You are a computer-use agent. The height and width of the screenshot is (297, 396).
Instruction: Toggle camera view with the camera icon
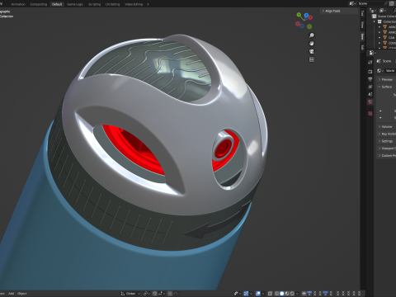click(x=312, y=51)
